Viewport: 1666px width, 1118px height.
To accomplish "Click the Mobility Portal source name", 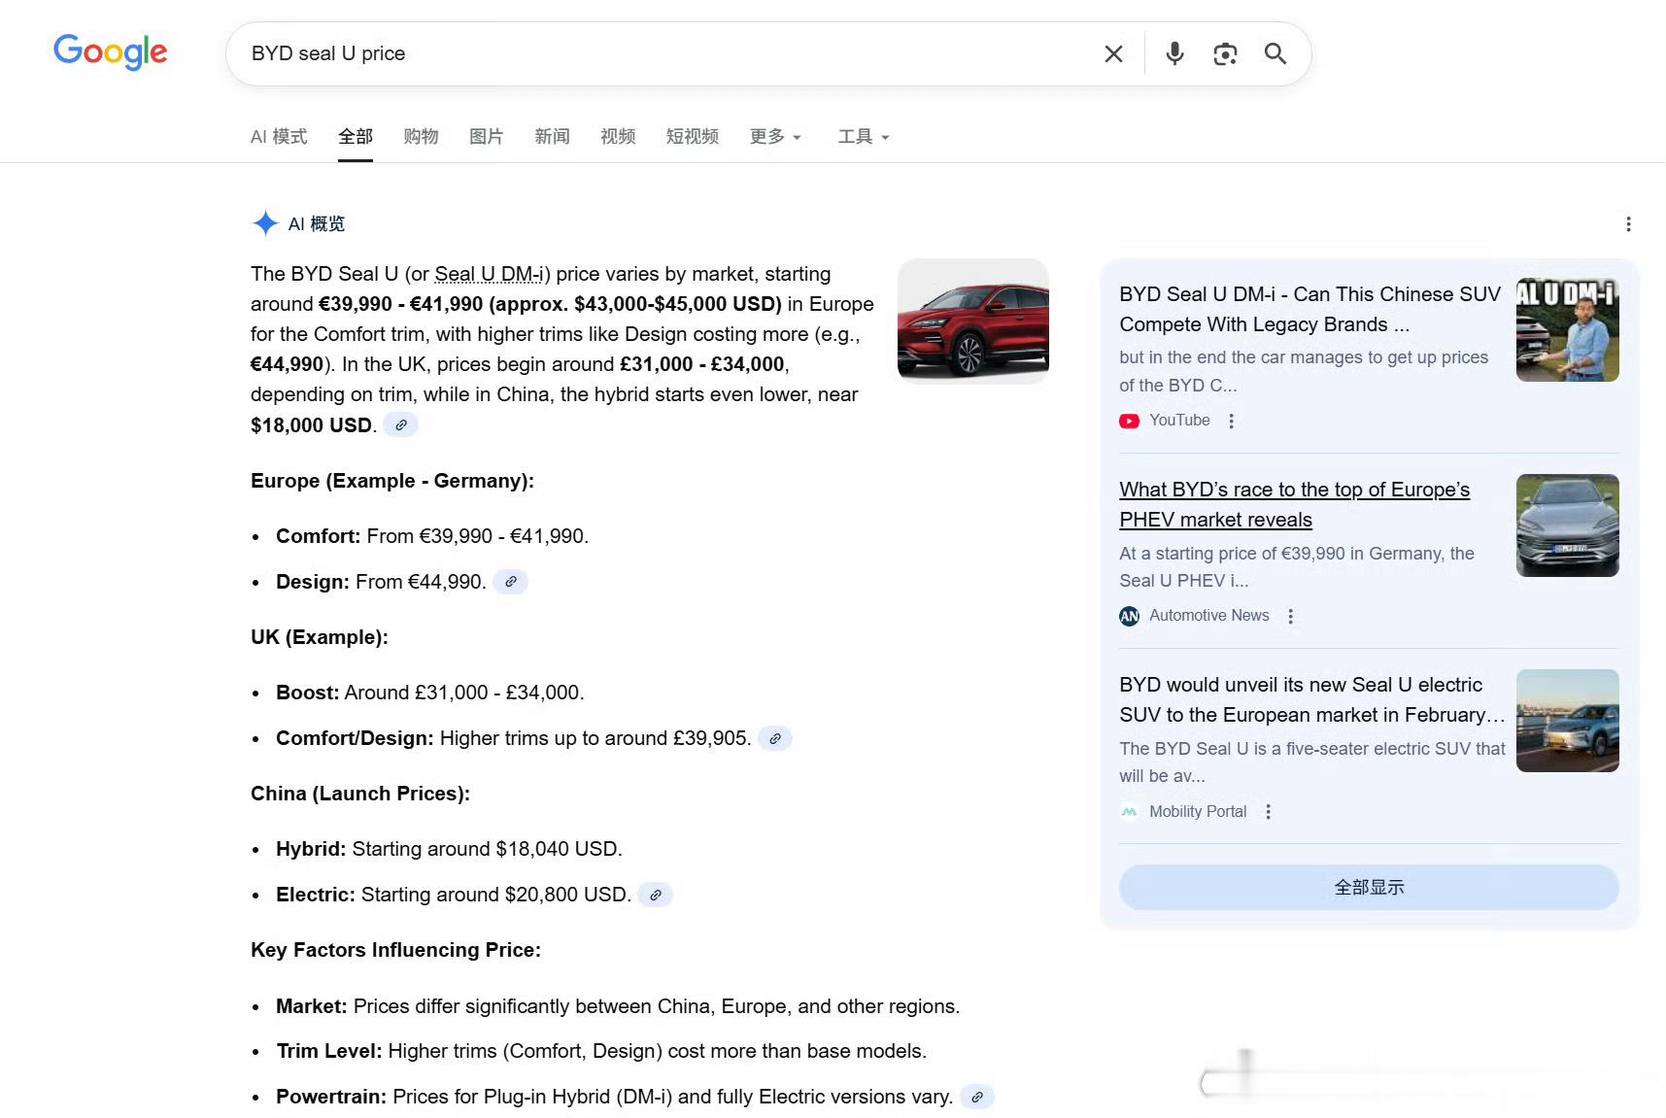I will (x=1198, y=811).
